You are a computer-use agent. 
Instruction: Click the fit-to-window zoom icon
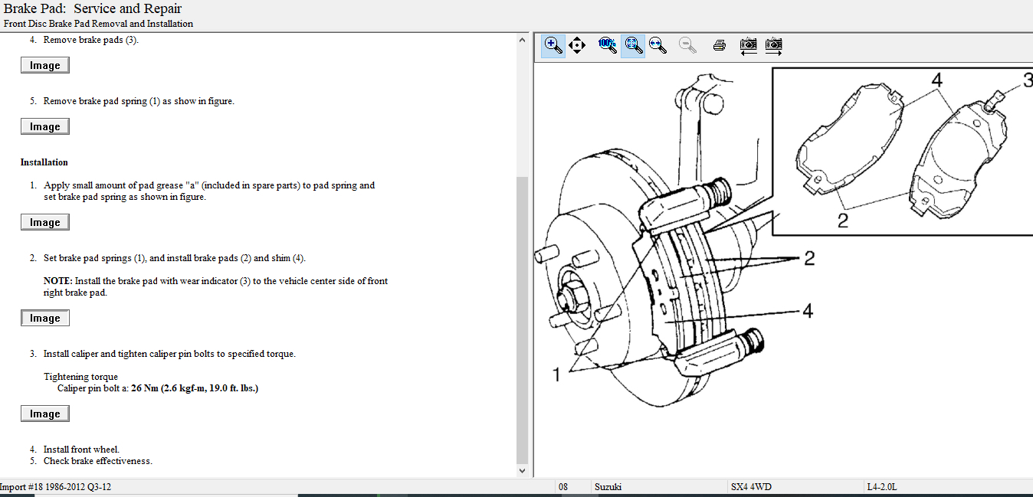633,45
